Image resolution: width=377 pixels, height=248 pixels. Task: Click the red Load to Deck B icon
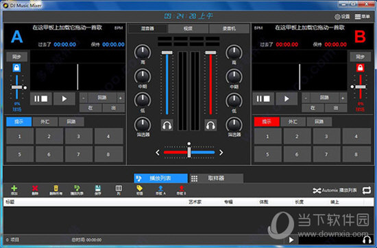click(x=181, y=190)
